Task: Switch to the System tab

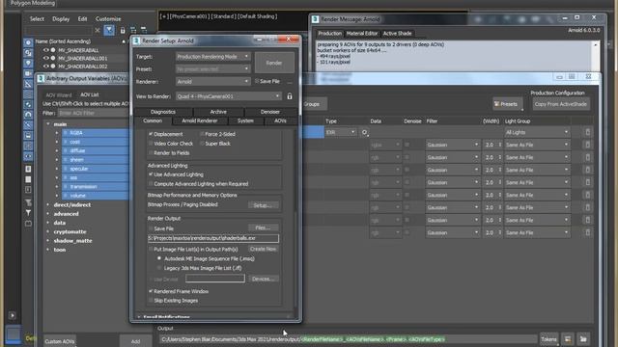Action: [245, 120]
